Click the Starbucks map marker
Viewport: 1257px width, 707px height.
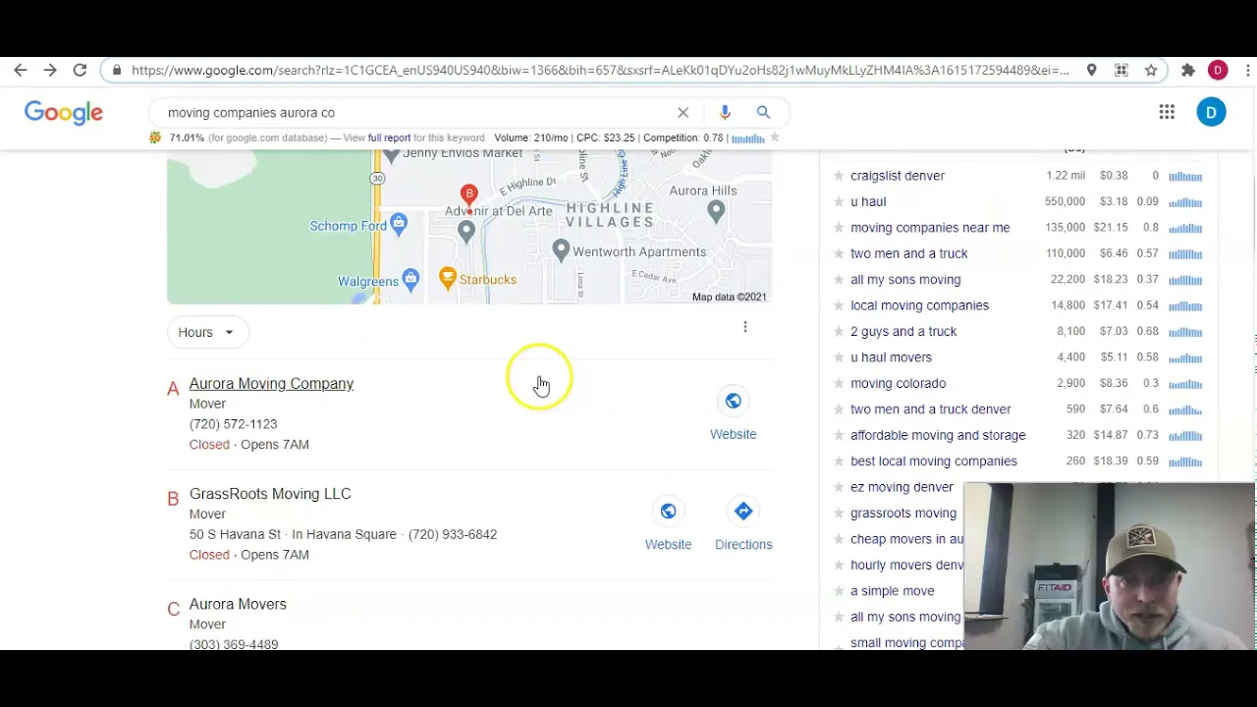pyautogui.click(x=448, y=279)
